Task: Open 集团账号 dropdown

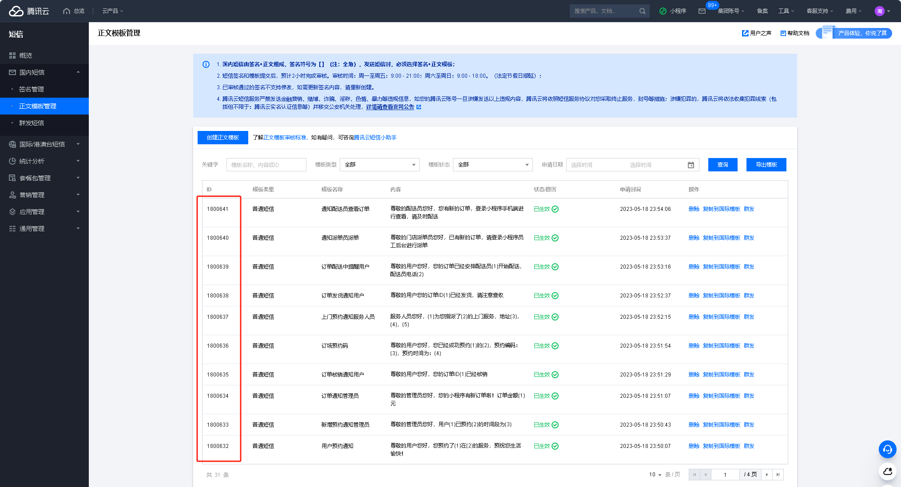Action: point(731,11)
